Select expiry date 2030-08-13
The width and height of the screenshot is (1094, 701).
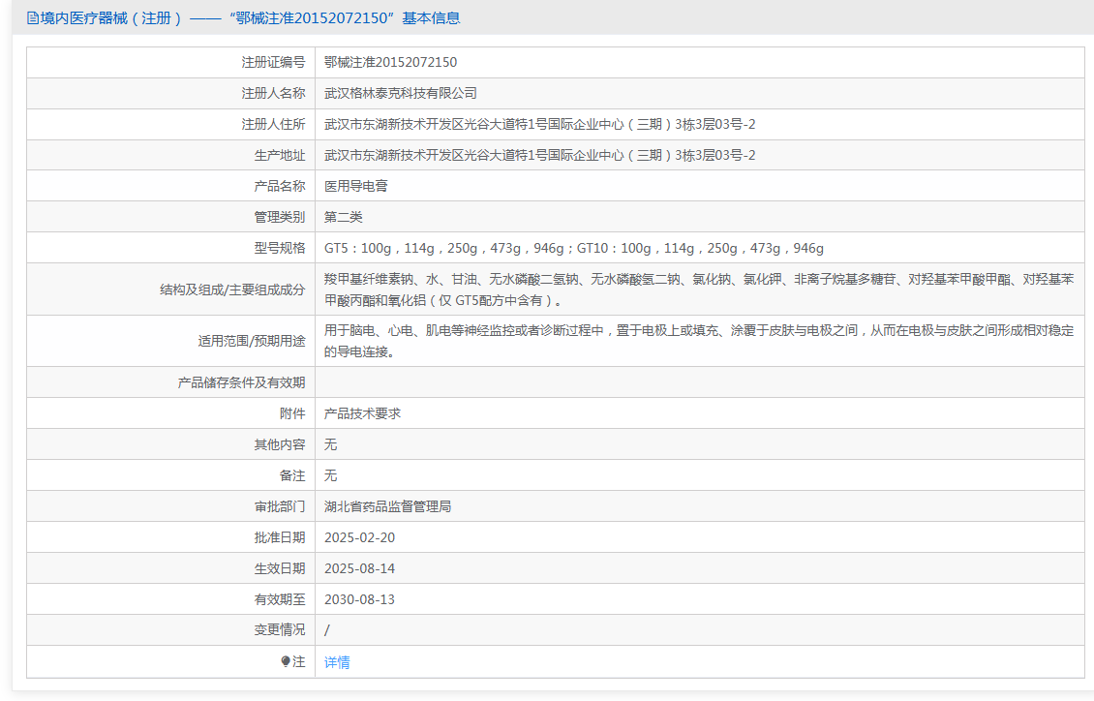pyautogui.click(x=359, y=599)
